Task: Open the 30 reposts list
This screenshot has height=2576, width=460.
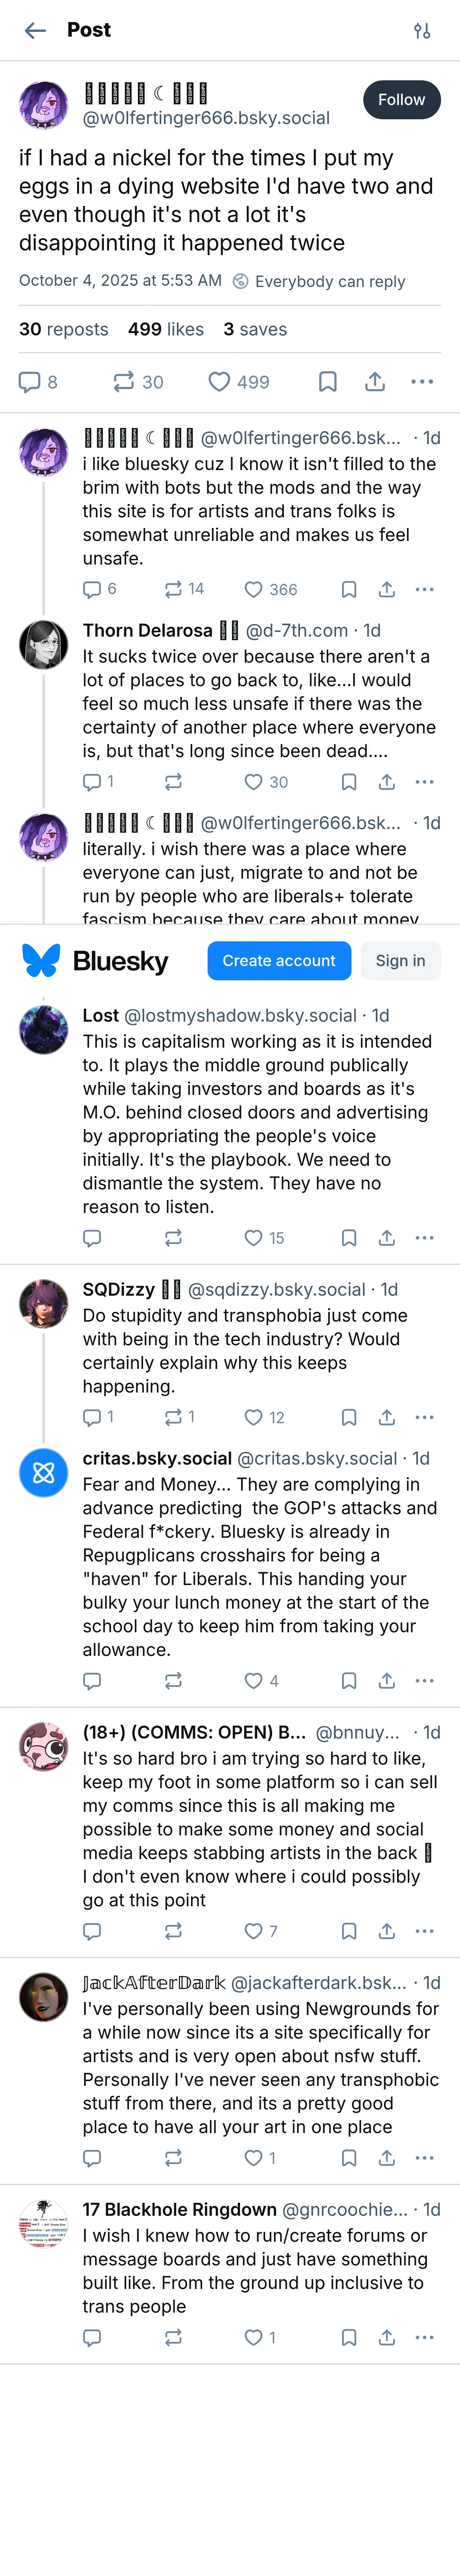Action: click(64, 329)
